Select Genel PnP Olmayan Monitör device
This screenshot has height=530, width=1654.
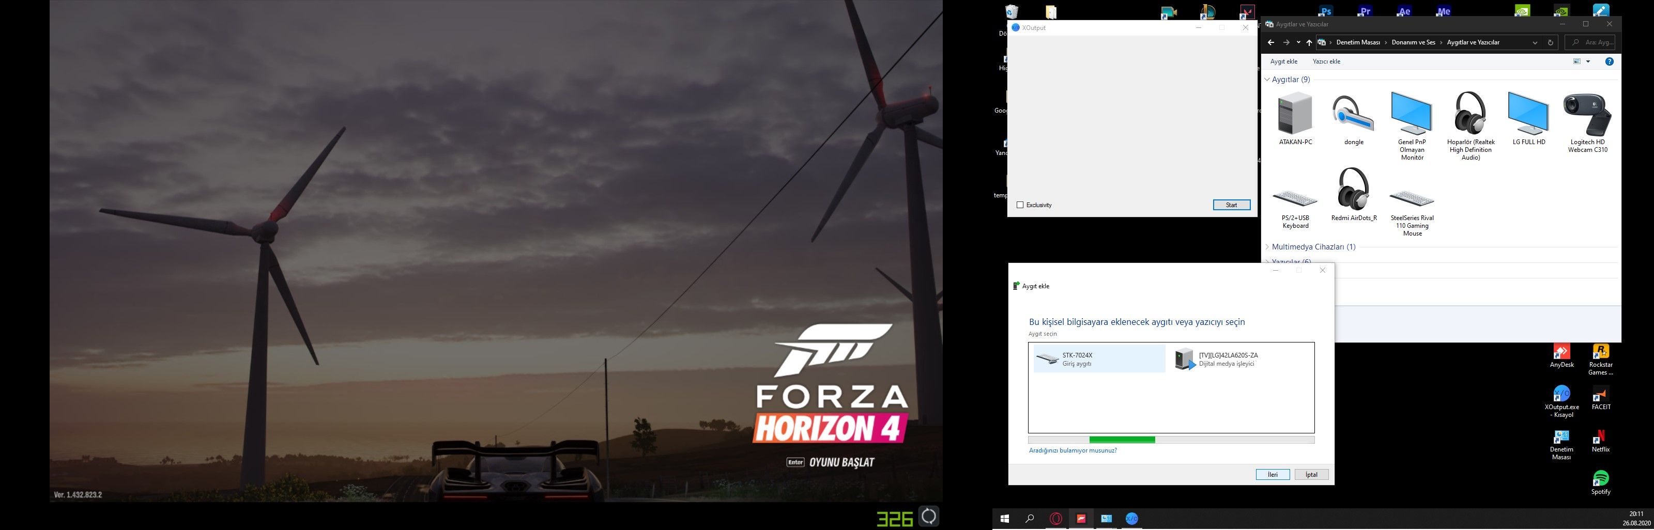(x=1411, y=127)
